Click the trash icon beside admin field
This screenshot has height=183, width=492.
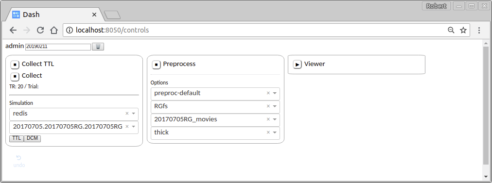click(98, 47)
